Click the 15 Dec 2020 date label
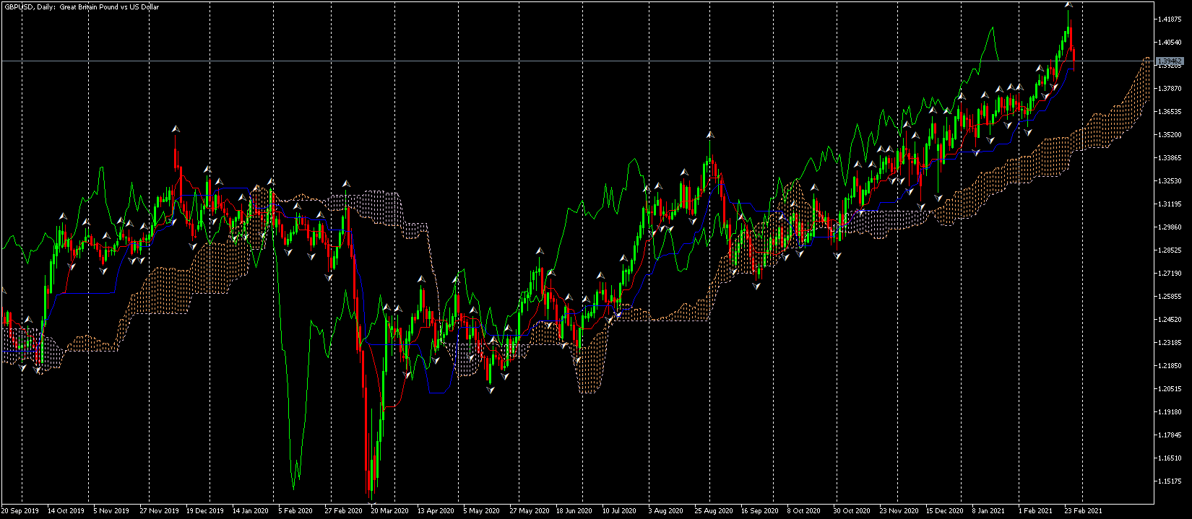 point(945,511)
